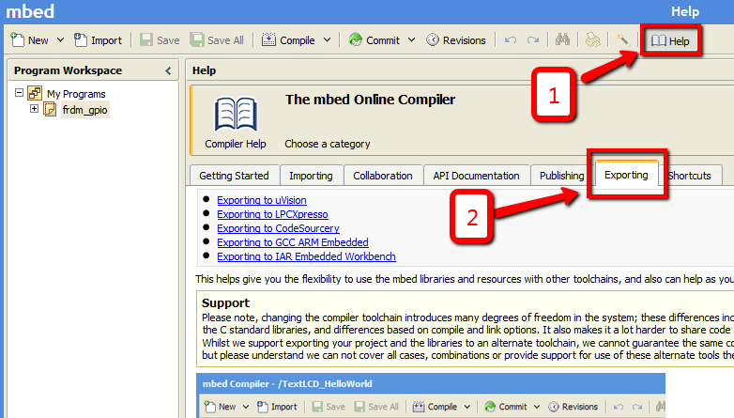734x418 pixels.
Task: Click the Support heading text
Action: [225, 302]
